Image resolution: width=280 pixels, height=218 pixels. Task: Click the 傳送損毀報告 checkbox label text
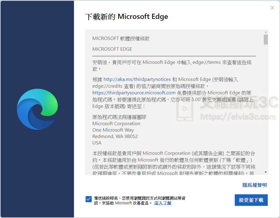139,198
